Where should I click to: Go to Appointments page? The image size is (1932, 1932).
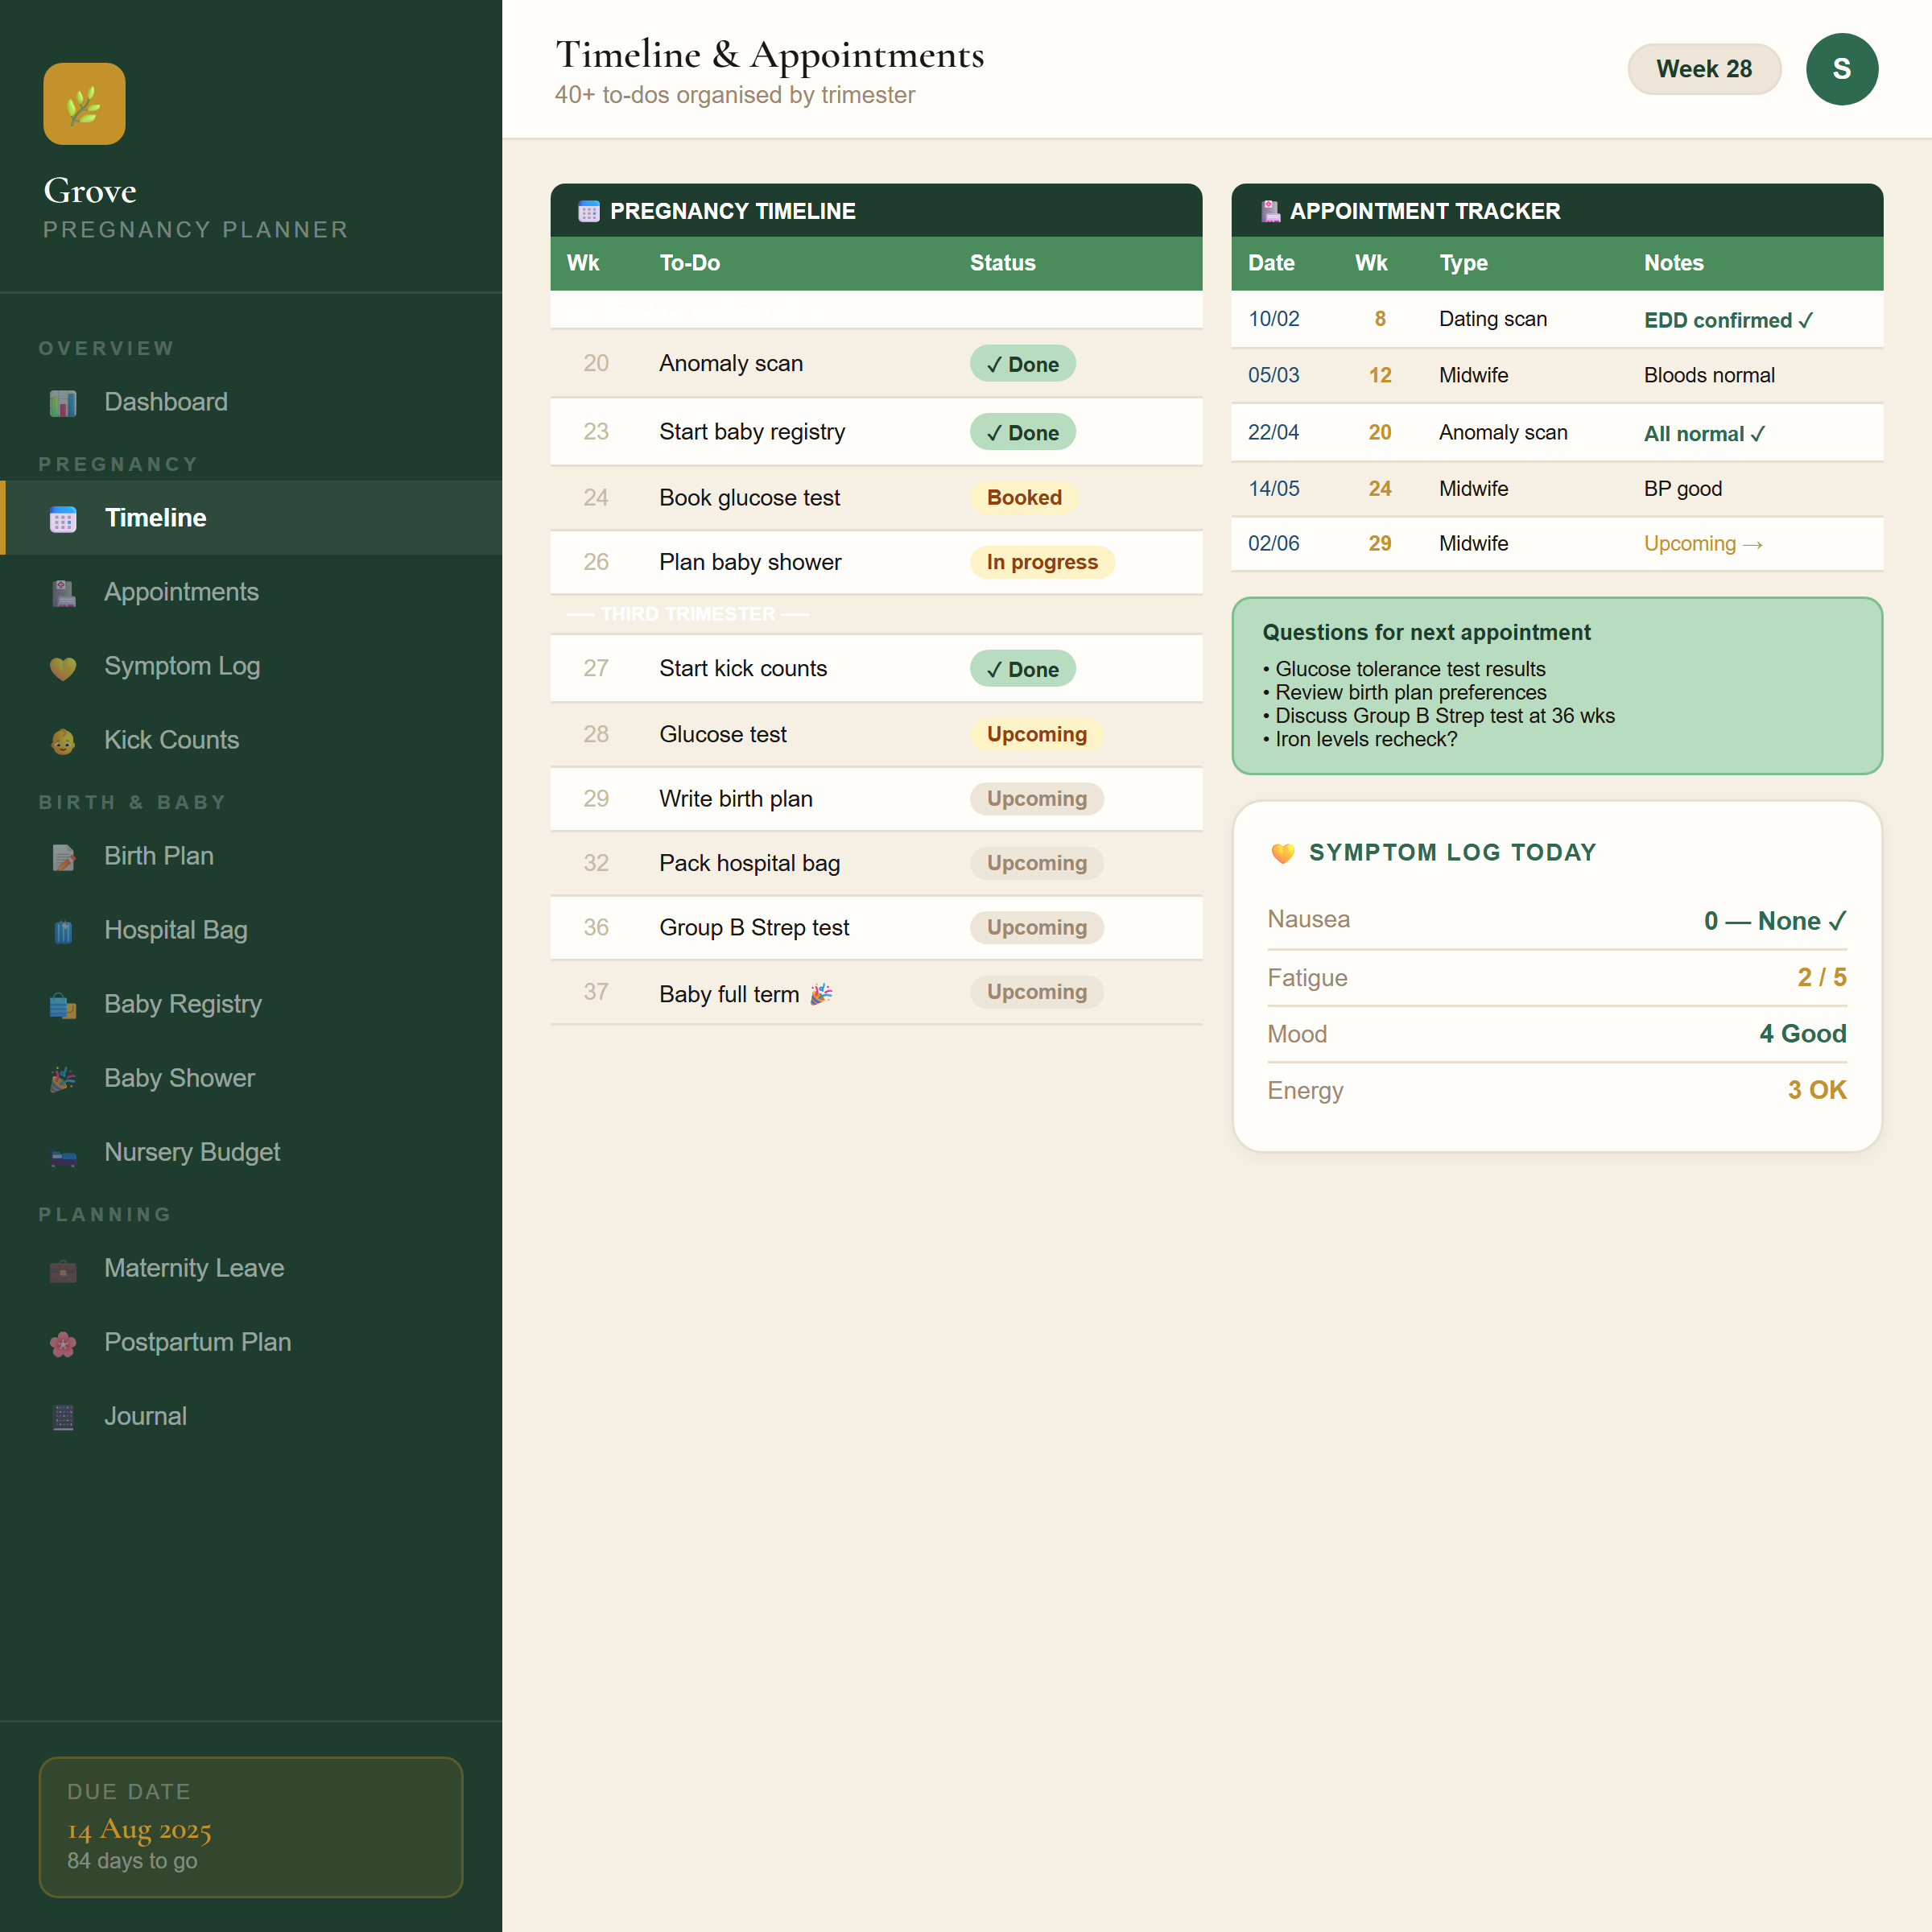(x=251, y=592)
